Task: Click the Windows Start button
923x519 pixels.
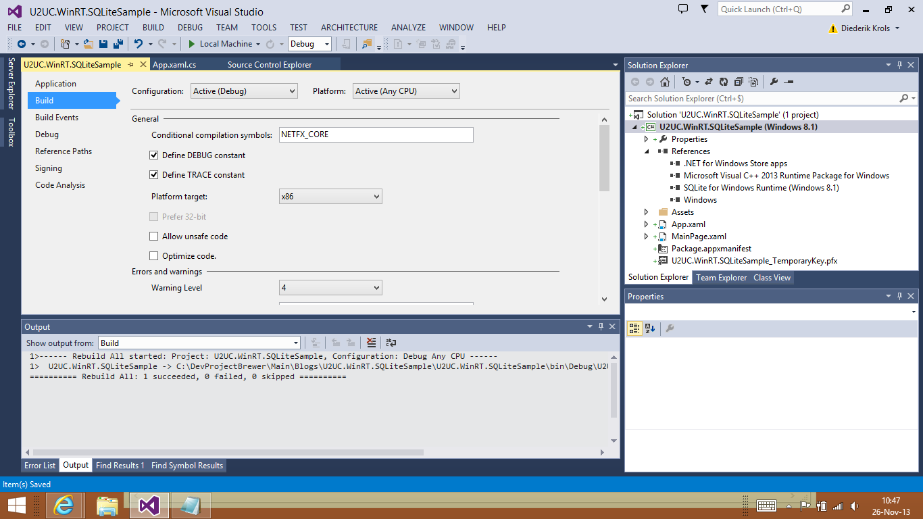Action: (17, 505)
